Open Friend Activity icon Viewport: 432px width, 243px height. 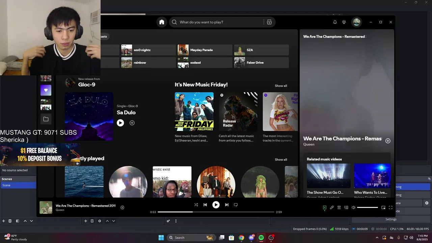click(344, 22)
